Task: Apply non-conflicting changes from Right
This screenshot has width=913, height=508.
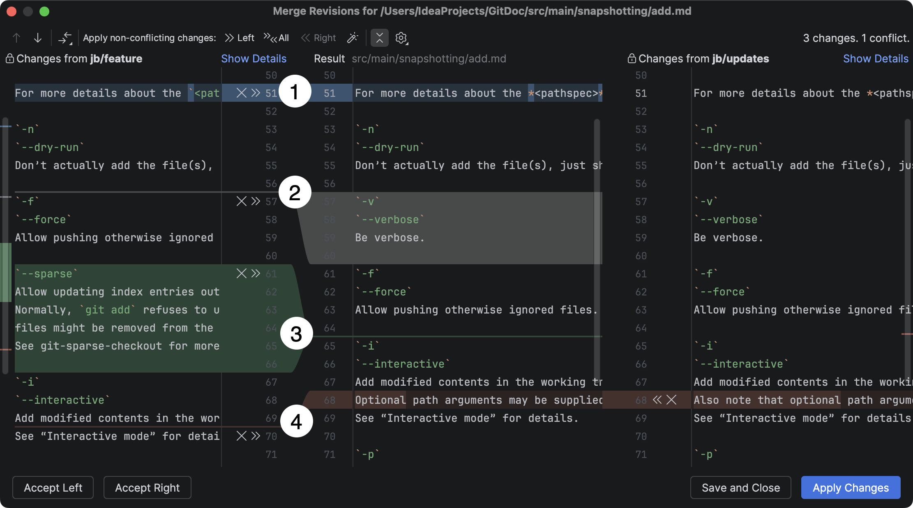Action: point(319,38)
